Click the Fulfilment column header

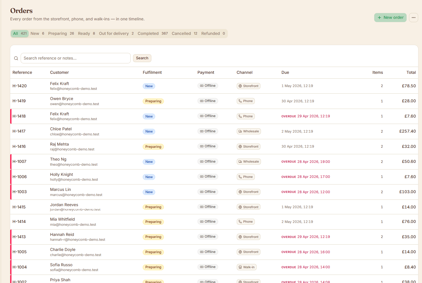(x=152, y=73)
